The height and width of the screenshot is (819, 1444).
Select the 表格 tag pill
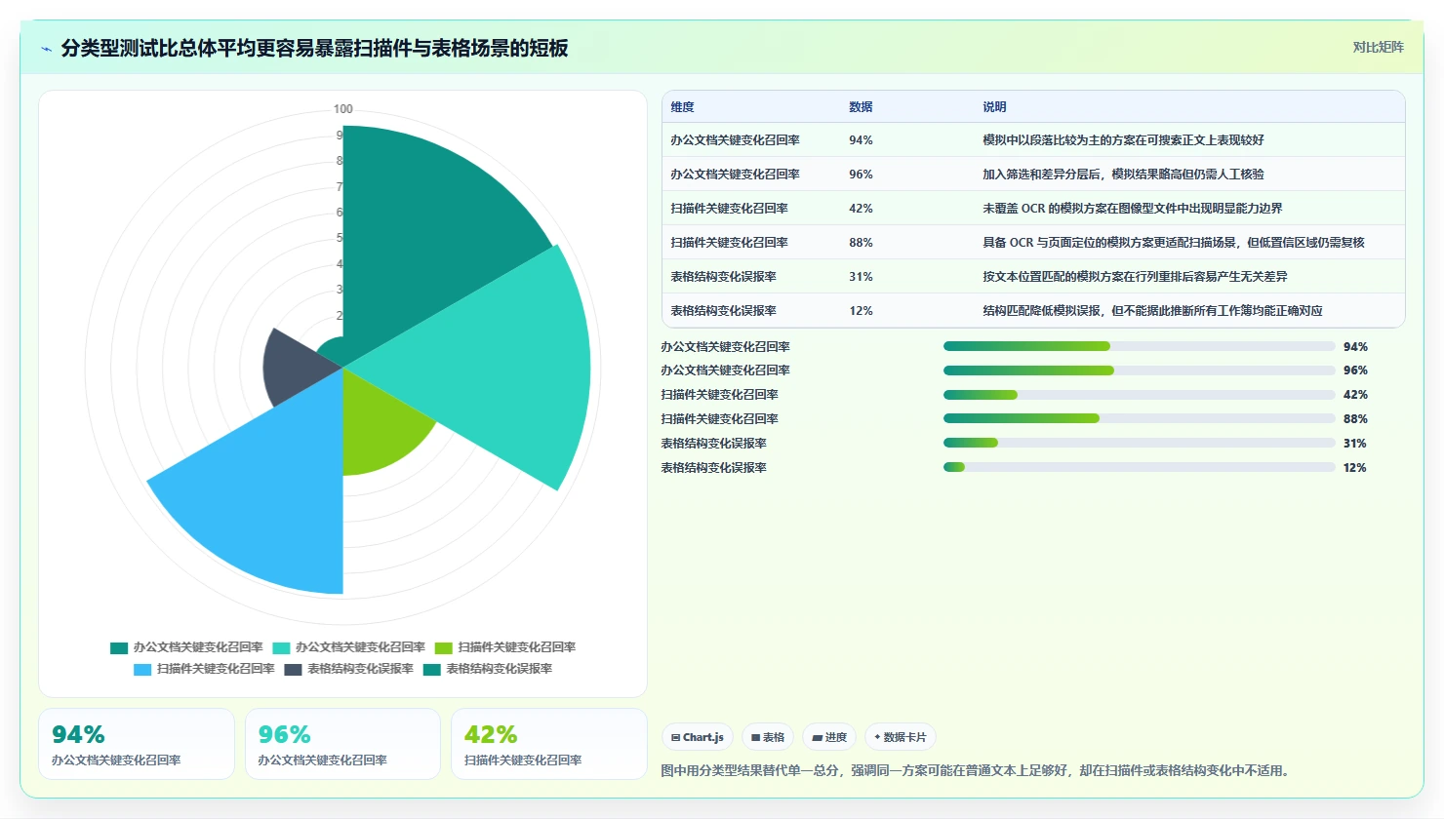tap(768, 737)
